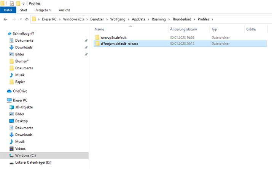Click the back navigation arrow
The image size is (272, 169).
[6, 19]
